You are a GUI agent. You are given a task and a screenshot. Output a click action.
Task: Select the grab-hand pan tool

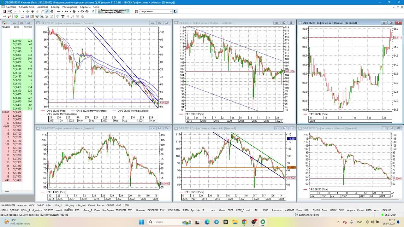click(52, 11)
